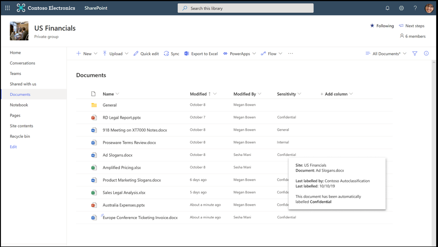Open 918 Meeting on XT7000 Notes.docx

tap(135, 130)
